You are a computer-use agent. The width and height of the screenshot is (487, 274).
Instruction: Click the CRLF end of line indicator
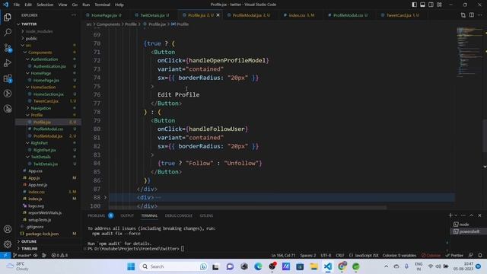point(340,256)
